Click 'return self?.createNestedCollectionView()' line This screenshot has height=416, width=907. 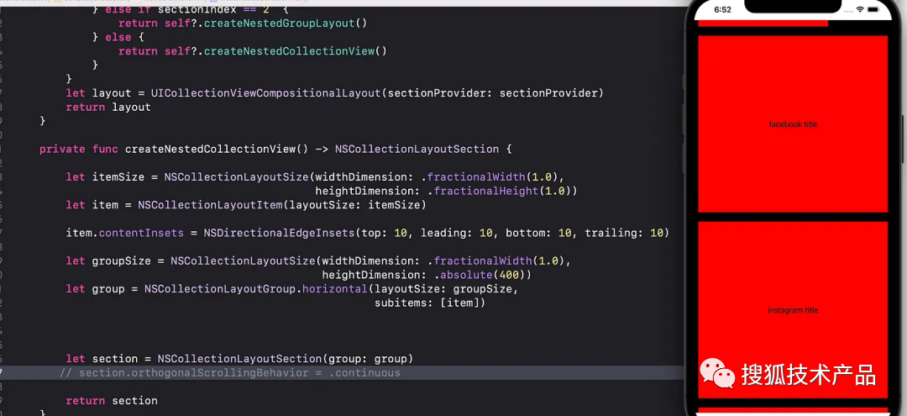click(x=253, y=51)
